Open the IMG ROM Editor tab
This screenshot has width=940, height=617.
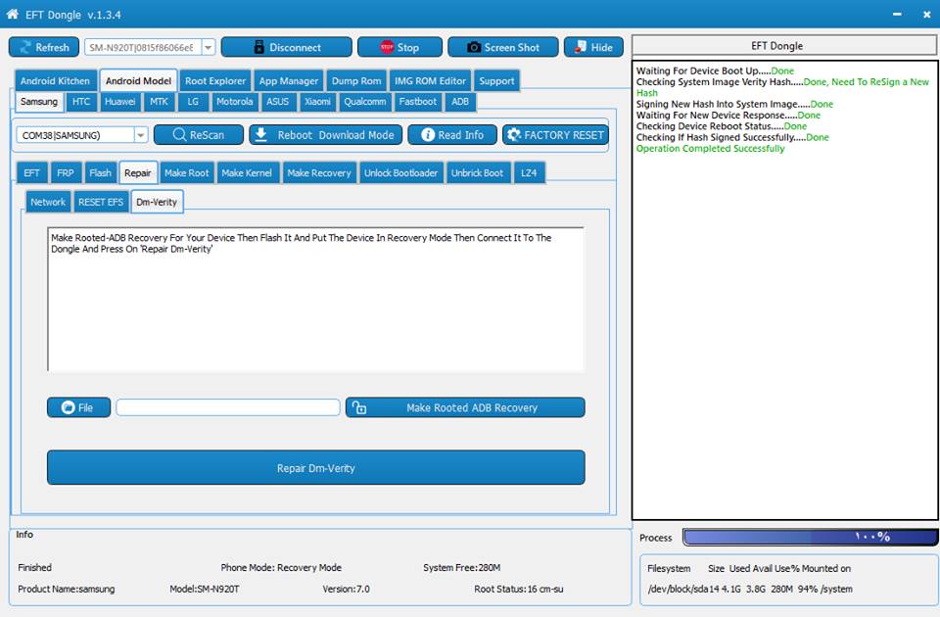click(430, 81)
